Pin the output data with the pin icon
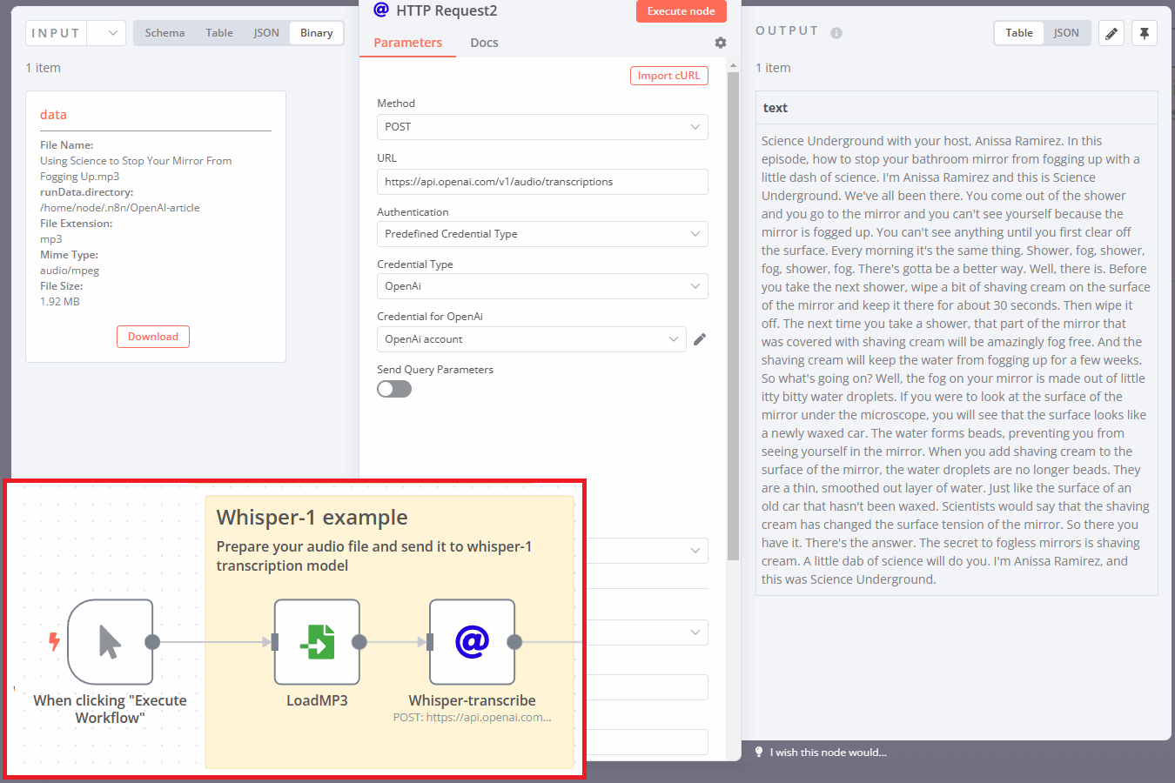 coord(1145,32)
